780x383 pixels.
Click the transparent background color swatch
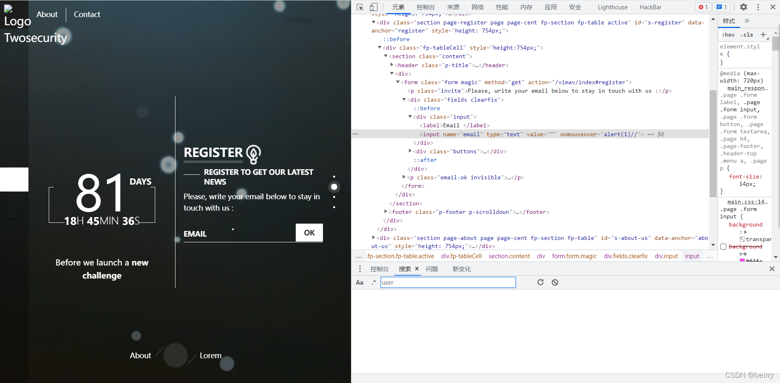742,239
